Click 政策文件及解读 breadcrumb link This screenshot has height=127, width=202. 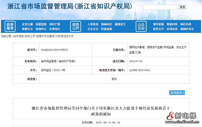click(45, 36)
